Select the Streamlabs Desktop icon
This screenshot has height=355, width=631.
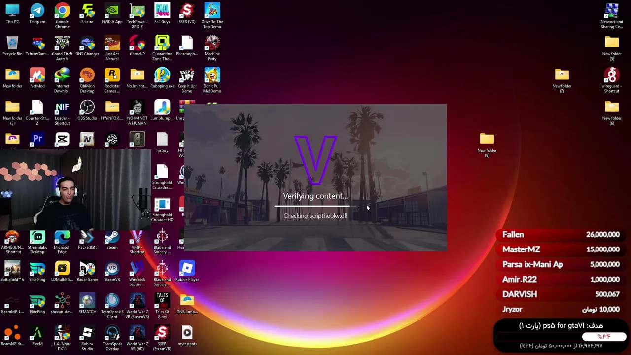(37, 242)
